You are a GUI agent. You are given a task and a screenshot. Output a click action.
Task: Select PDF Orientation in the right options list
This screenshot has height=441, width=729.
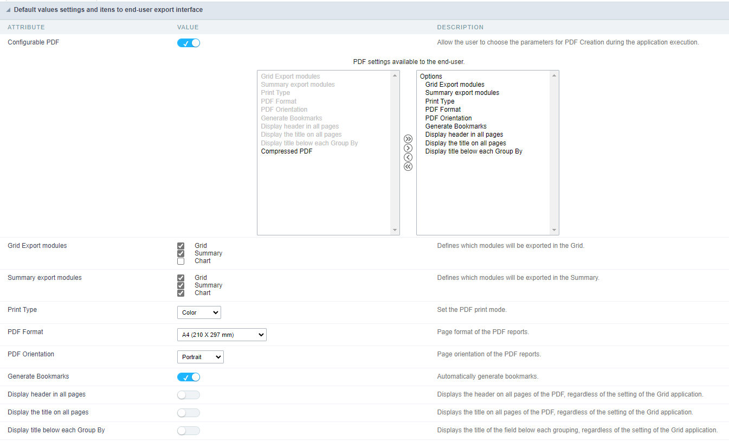pyautogui.click(x=448, y=118)
